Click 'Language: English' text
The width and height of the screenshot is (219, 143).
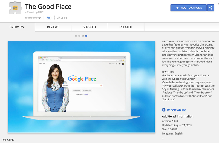coord(172,133)
